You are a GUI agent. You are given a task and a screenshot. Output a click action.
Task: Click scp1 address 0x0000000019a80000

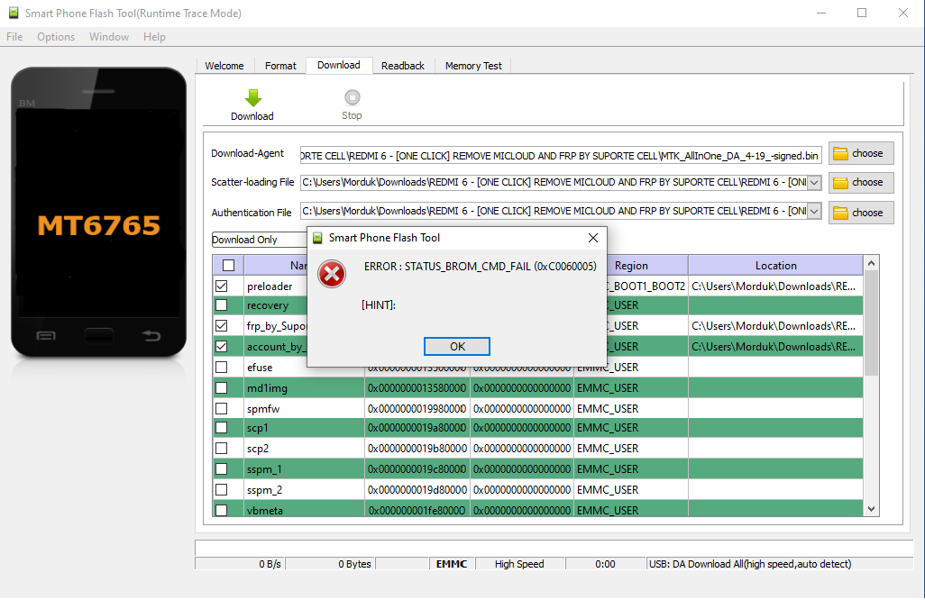[x=417, y=427]
